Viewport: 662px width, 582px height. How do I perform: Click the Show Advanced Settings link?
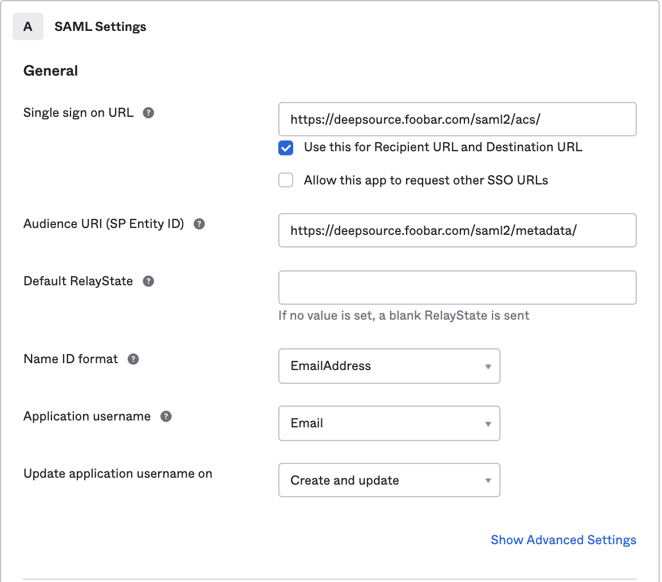coord(563,540)
